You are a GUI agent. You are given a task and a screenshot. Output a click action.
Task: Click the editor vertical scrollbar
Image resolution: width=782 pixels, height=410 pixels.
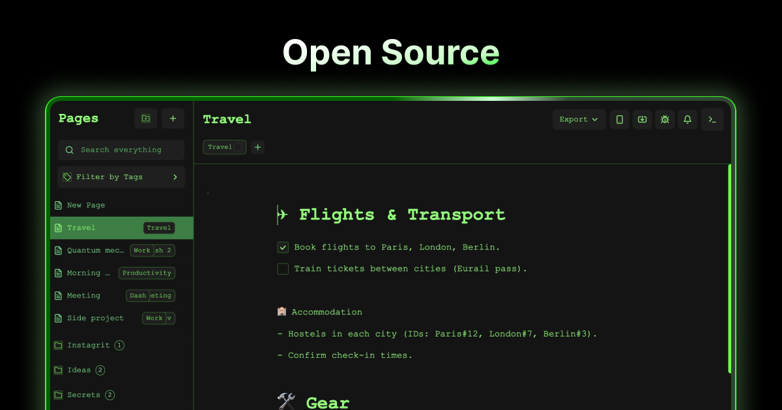[x=729, y=269]
